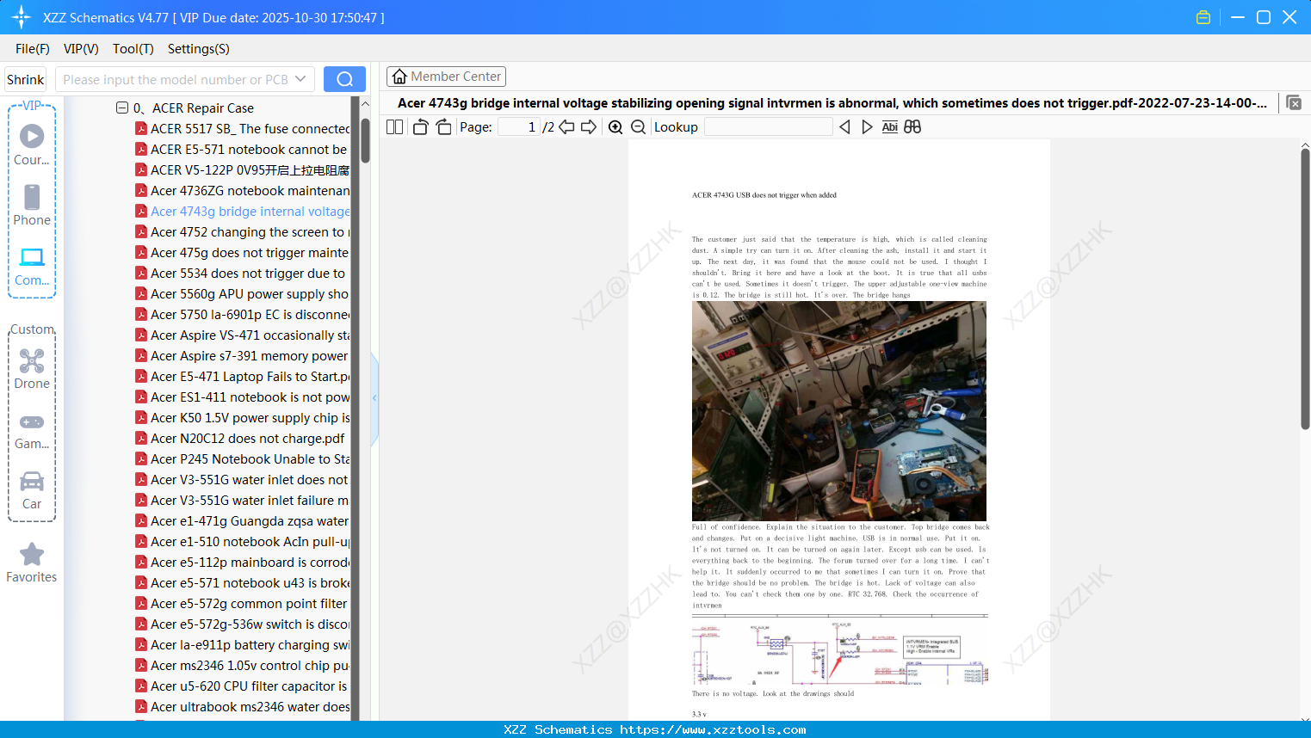The height and width of the screenshot is (738, 1311).
Task: Open Acer e1-471g Guangda zqsa case
Action: [x=243, y=521]
